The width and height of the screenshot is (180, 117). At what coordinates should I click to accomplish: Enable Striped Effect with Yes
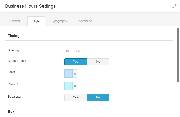[75, 62]
